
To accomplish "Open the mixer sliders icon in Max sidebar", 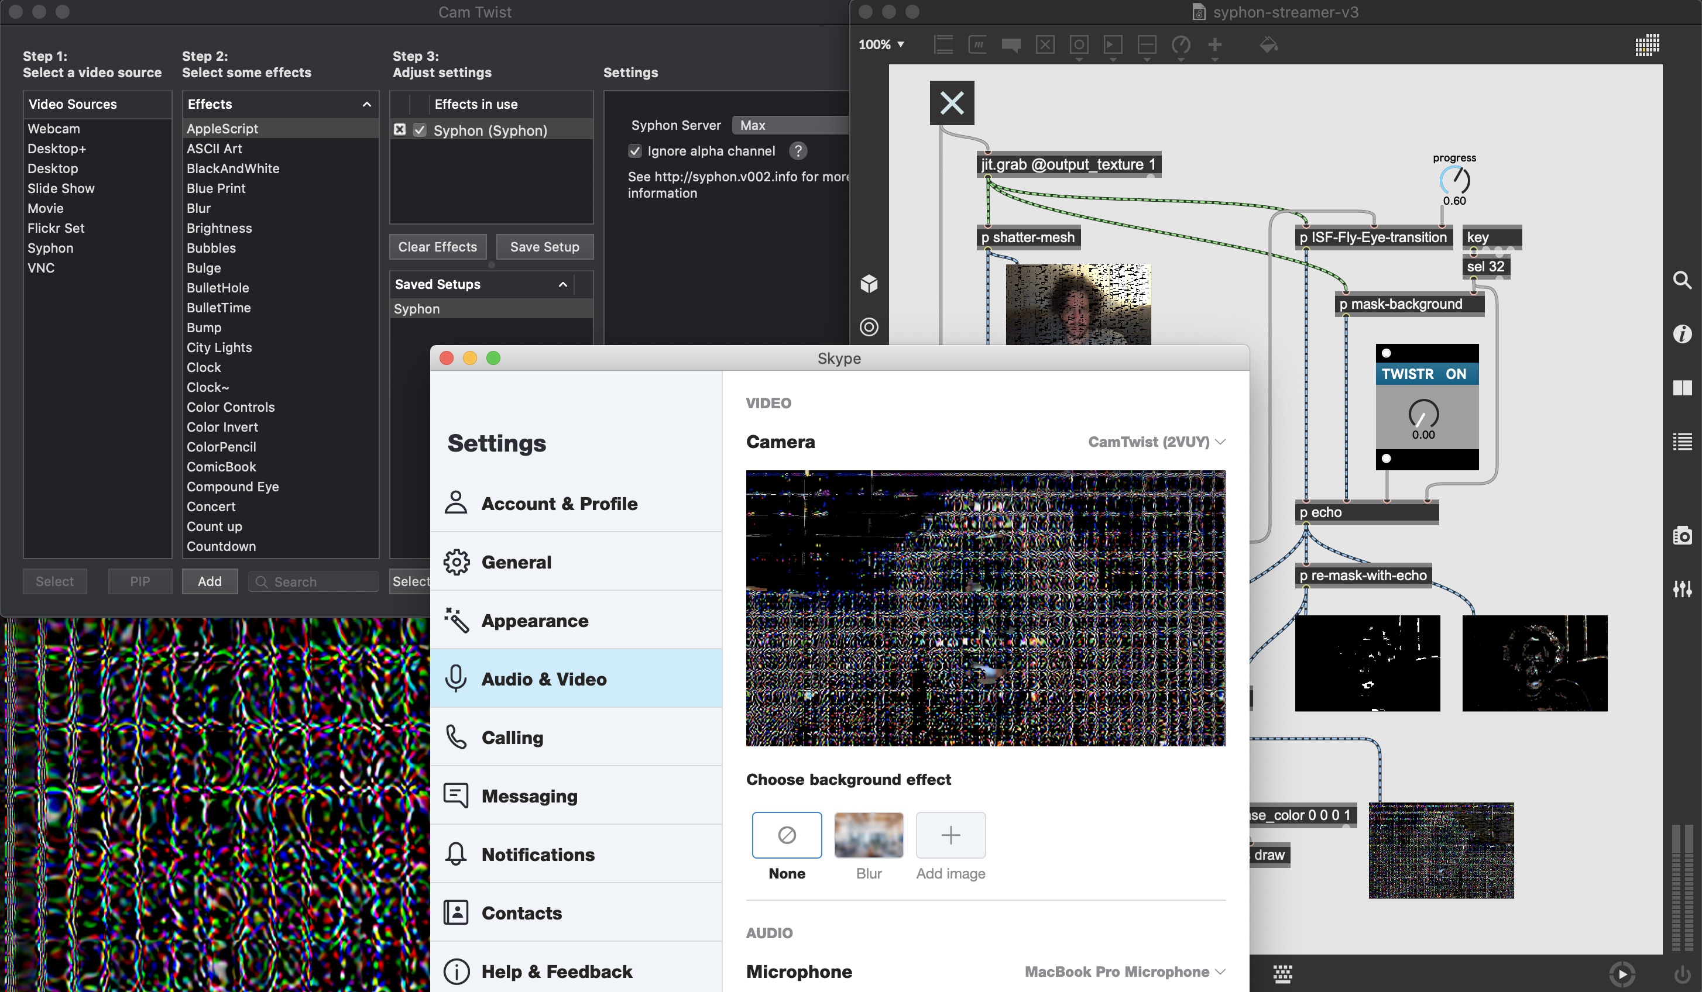I will tap(1682, 589).
